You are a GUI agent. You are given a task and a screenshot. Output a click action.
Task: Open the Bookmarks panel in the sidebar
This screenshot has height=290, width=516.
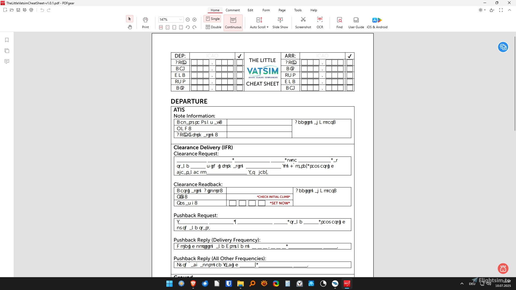pyautogui.click(x=7, y=40)
